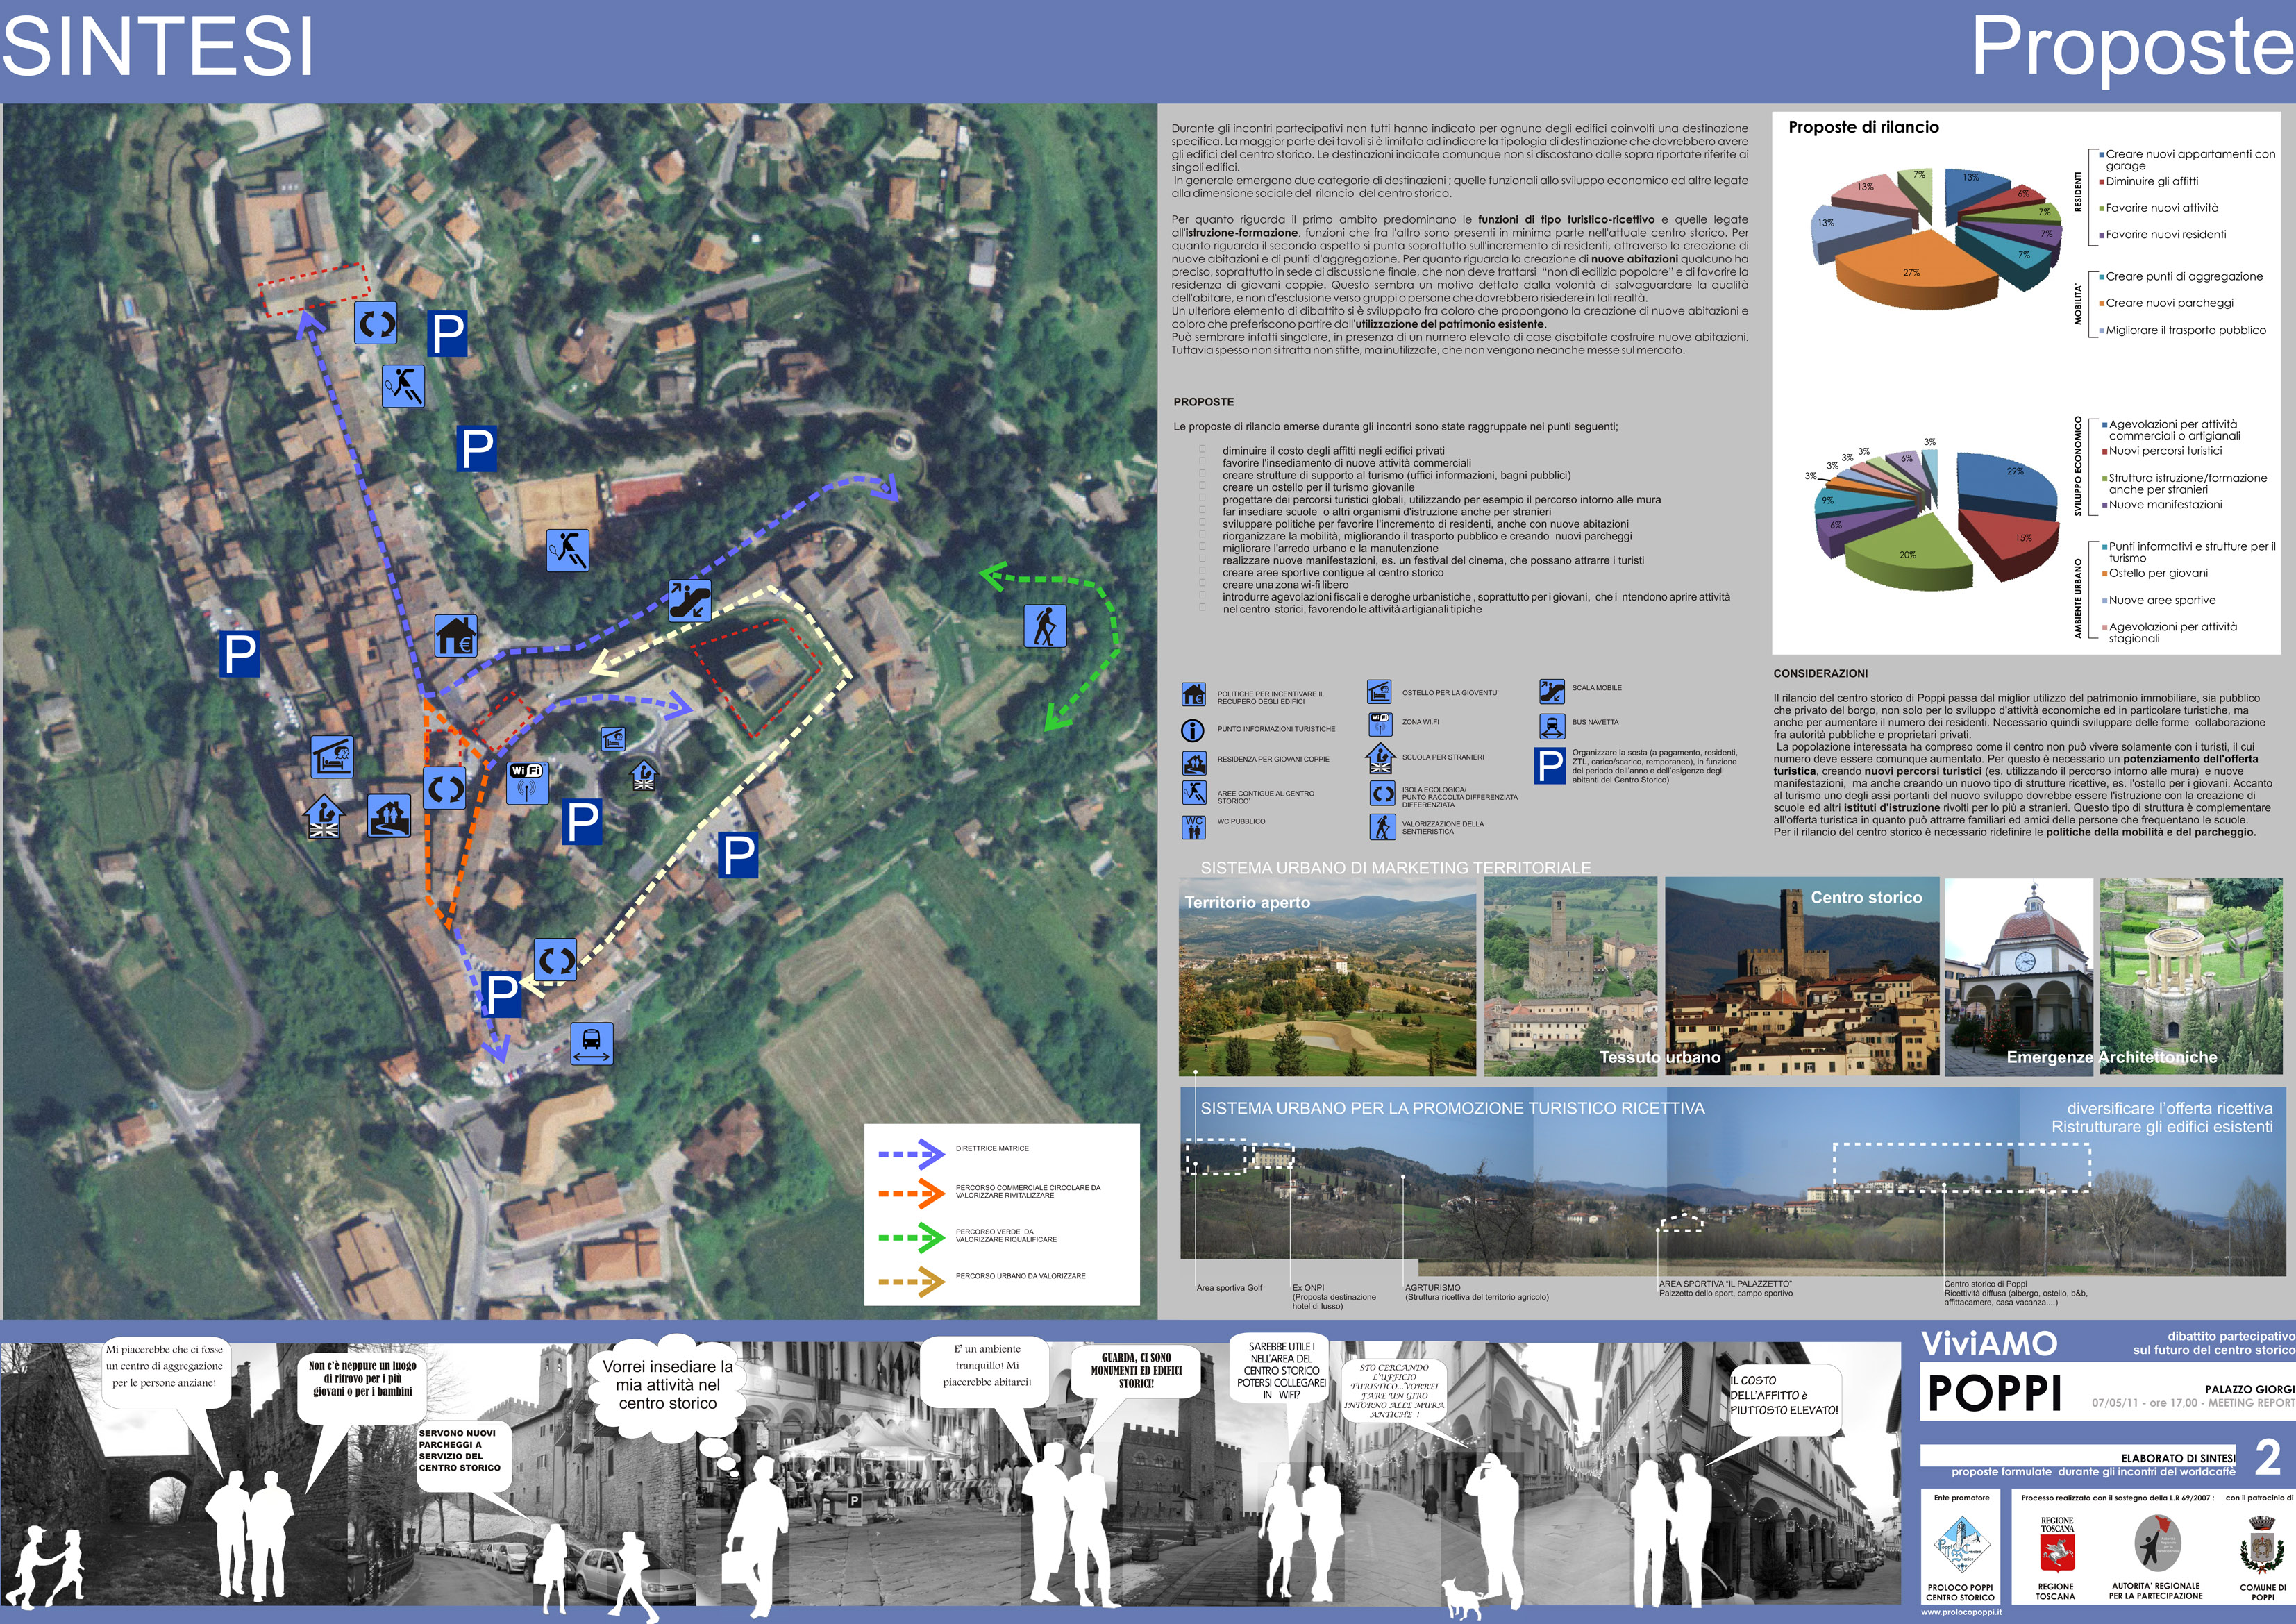Screen dimensions: 2296x1624
Task: Click the 'ViviAMO' title text
Action: point(1988,1344)
